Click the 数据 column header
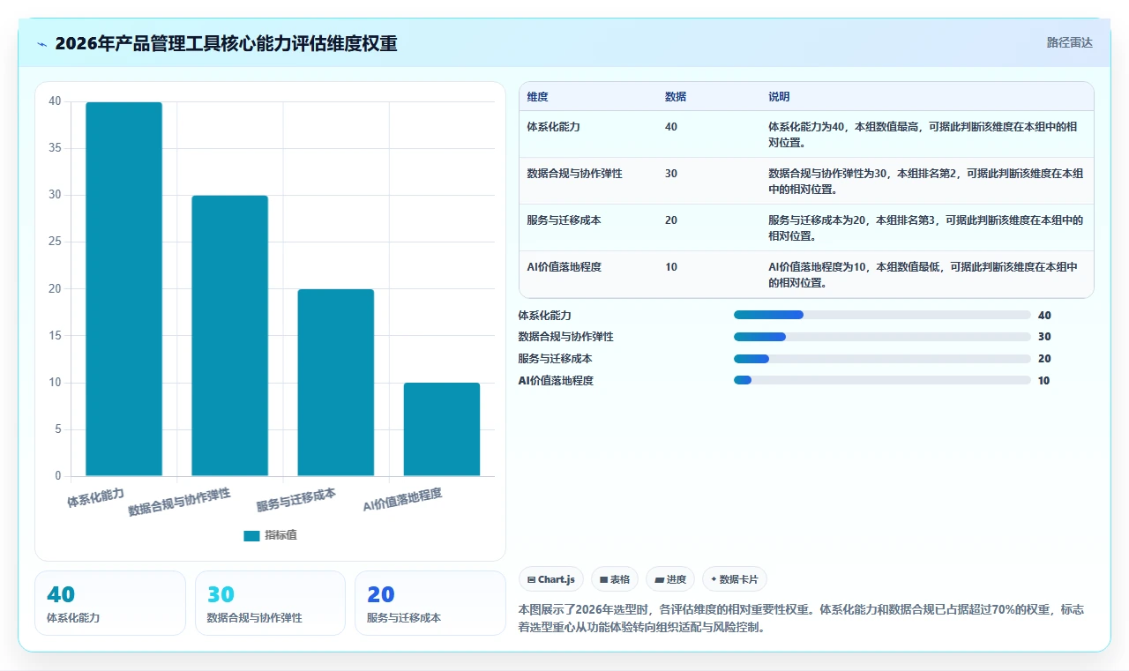Screen dimensions: 1129x671 (x=676, y=96)
